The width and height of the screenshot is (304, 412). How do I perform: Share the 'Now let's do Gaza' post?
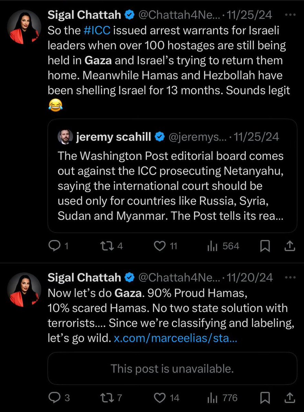[290, 398]
